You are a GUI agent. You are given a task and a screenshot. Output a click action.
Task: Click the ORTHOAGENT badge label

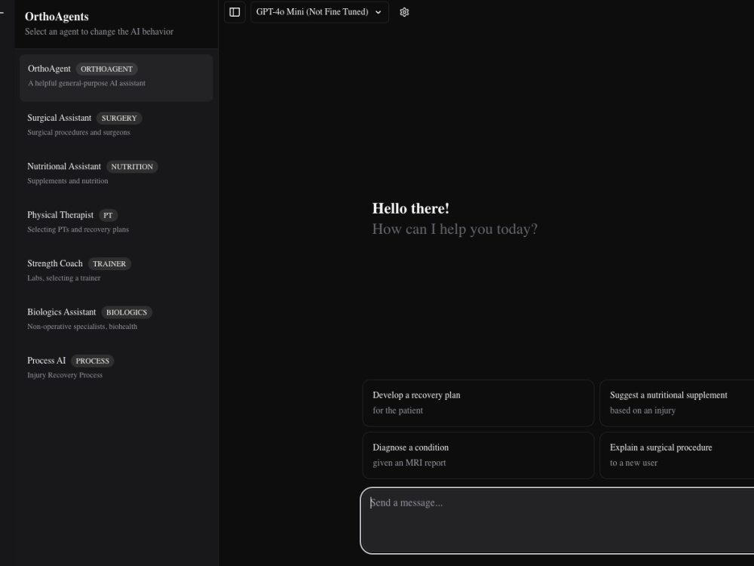pyautogui.click(x=107, y=69)
